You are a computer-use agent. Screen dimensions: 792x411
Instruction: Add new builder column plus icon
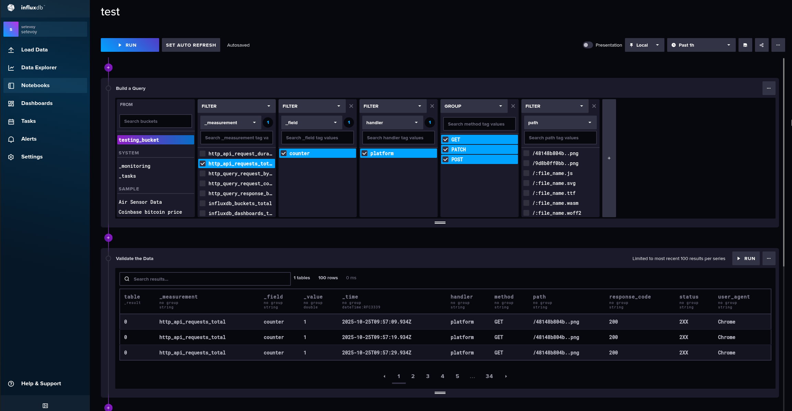point(609,158)
